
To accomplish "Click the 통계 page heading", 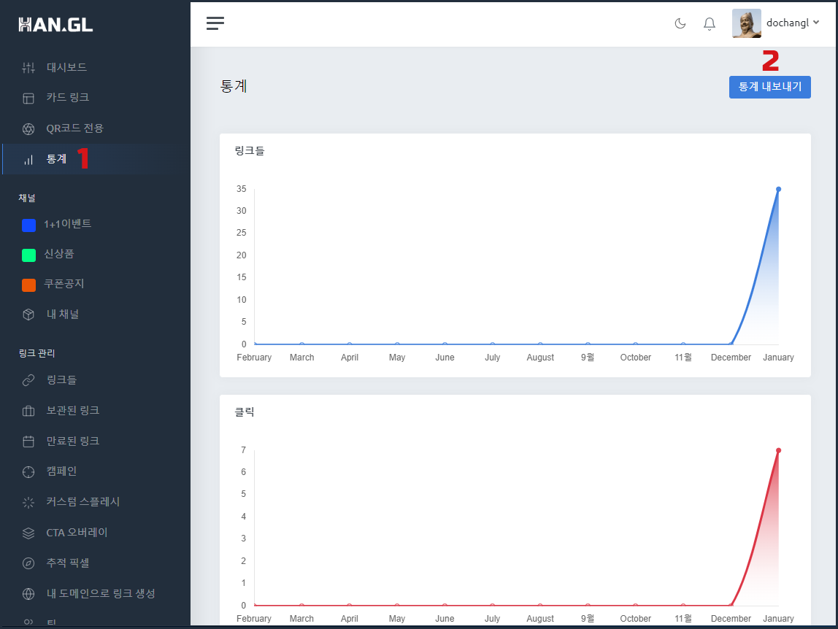I will coord(234,86).
